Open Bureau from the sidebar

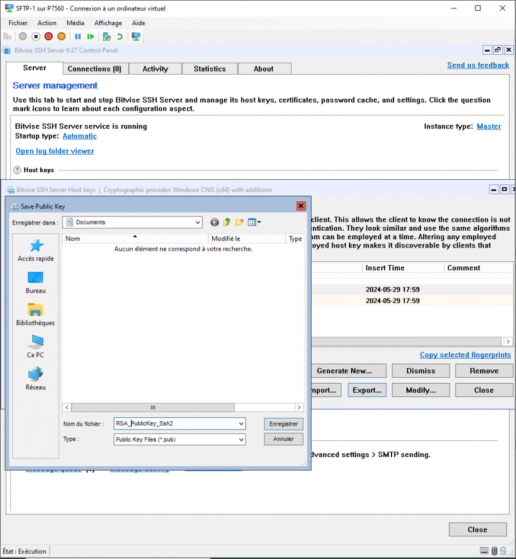tap(35, 282)
